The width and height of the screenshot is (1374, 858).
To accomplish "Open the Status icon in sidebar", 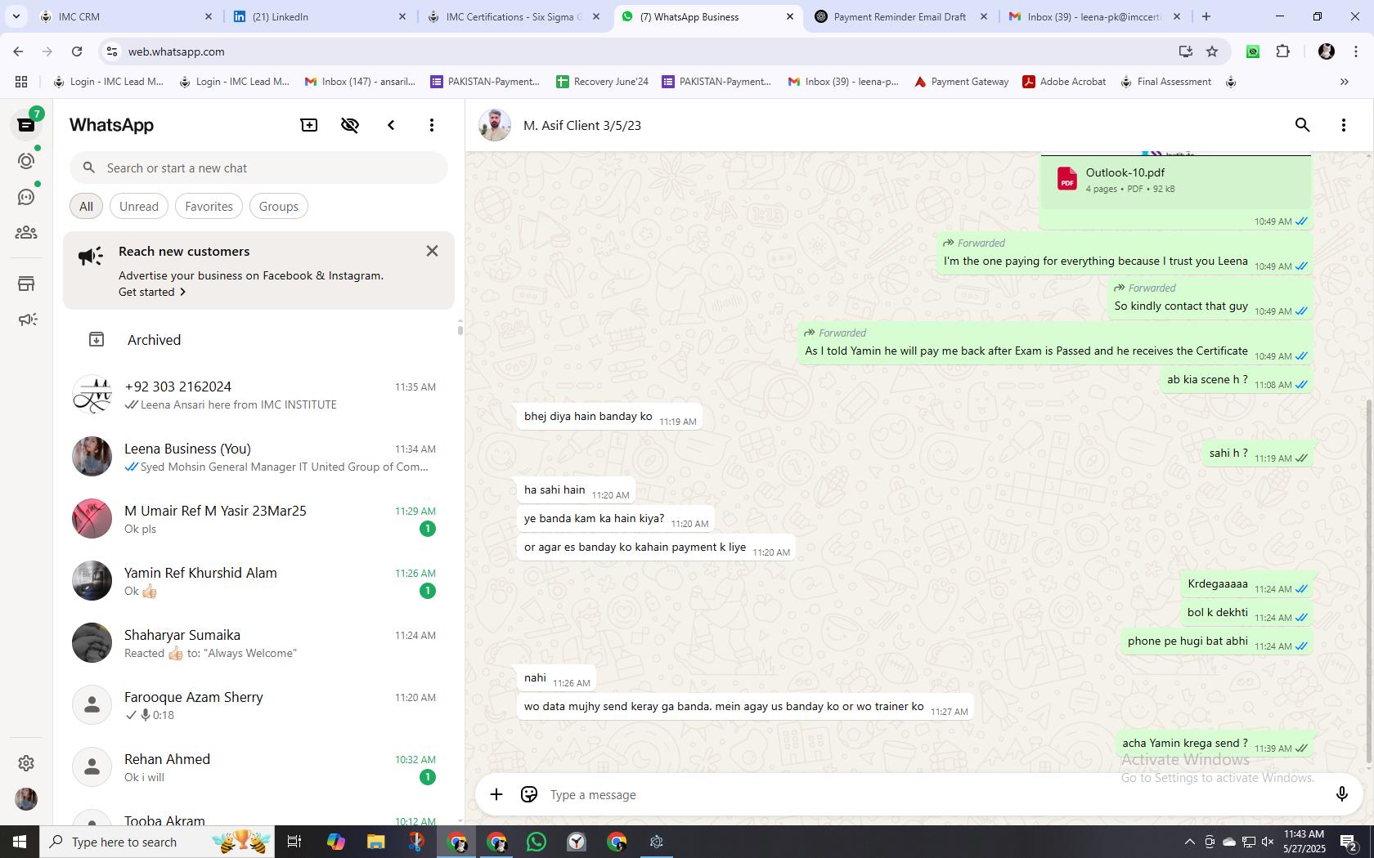I will (x=26, y=161).
